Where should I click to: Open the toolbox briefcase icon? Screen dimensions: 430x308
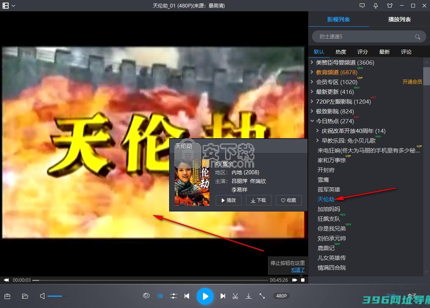click(x=8, y=296)
